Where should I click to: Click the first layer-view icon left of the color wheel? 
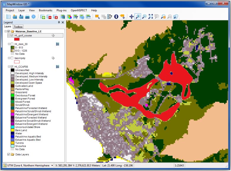[63, 17]
